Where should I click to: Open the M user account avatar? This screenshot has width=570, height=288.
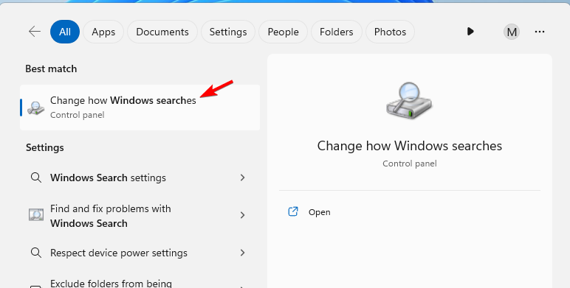(x=512, y=32)
